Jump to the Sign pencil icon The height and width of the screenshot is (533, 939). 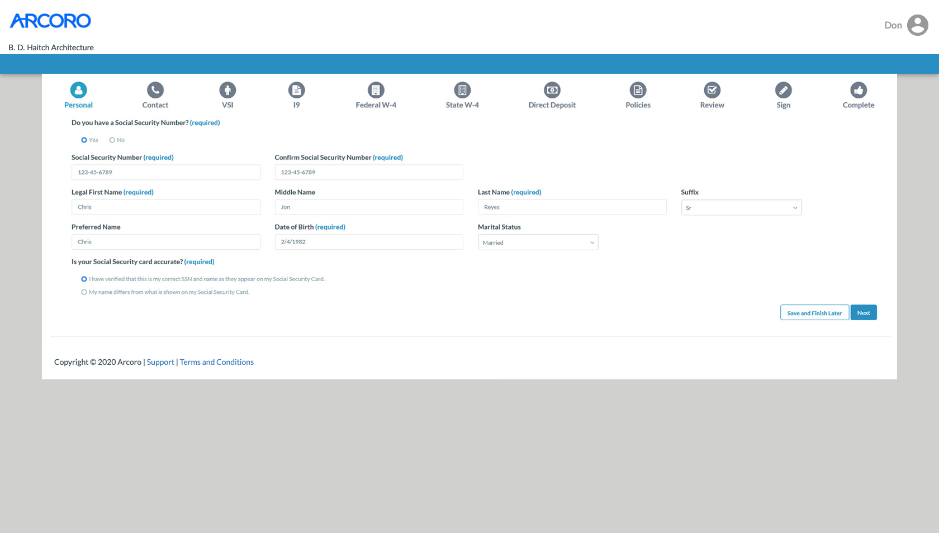tap(783, 90)
